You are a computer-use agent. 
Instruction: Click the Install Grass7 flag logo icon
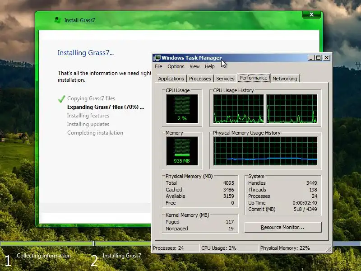pos(58,20)
